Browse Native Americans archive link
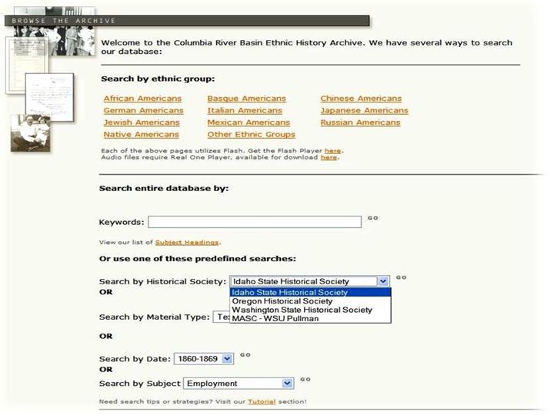554x416 pixels. [x=142, y=134]
